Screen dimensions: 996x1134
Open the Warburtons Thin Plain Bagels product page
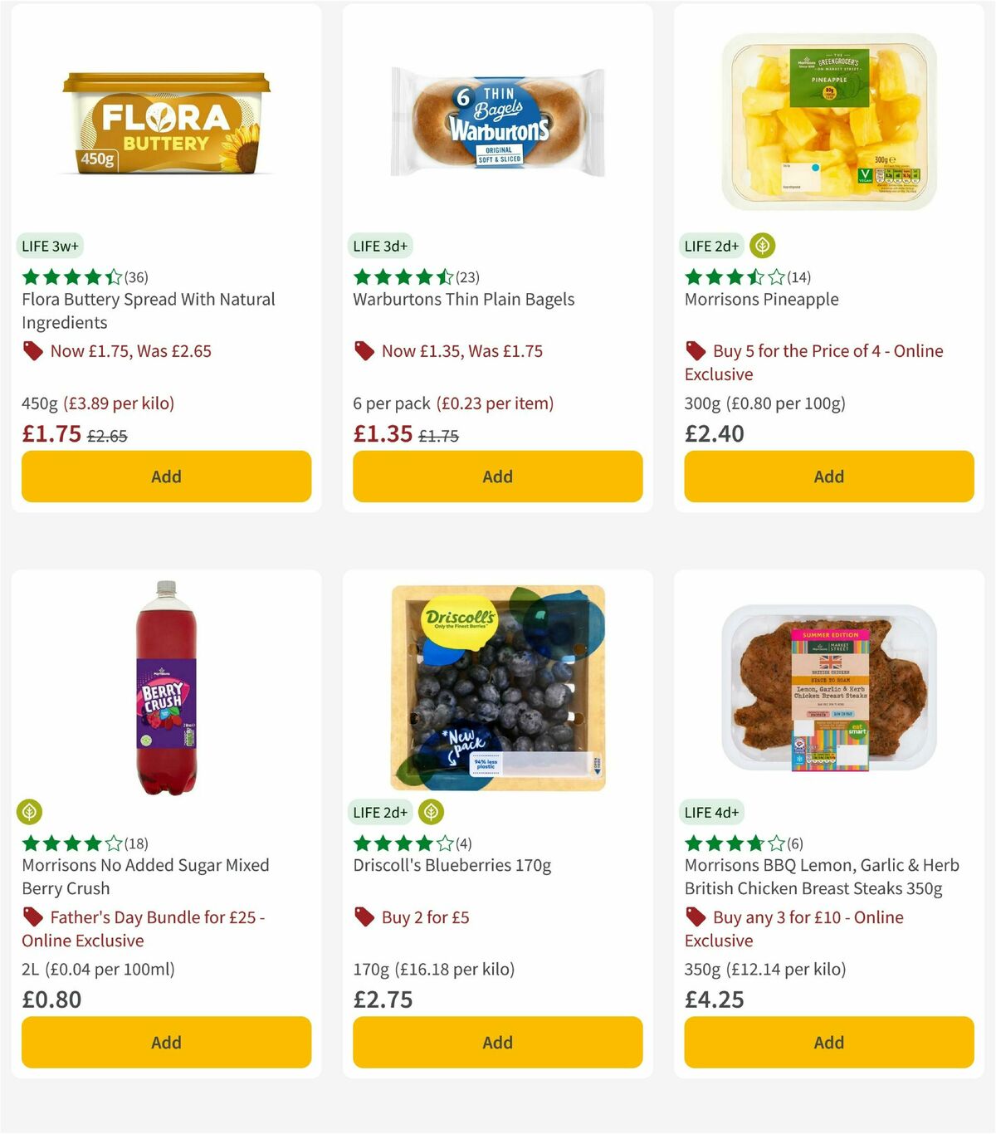(464, 299)
